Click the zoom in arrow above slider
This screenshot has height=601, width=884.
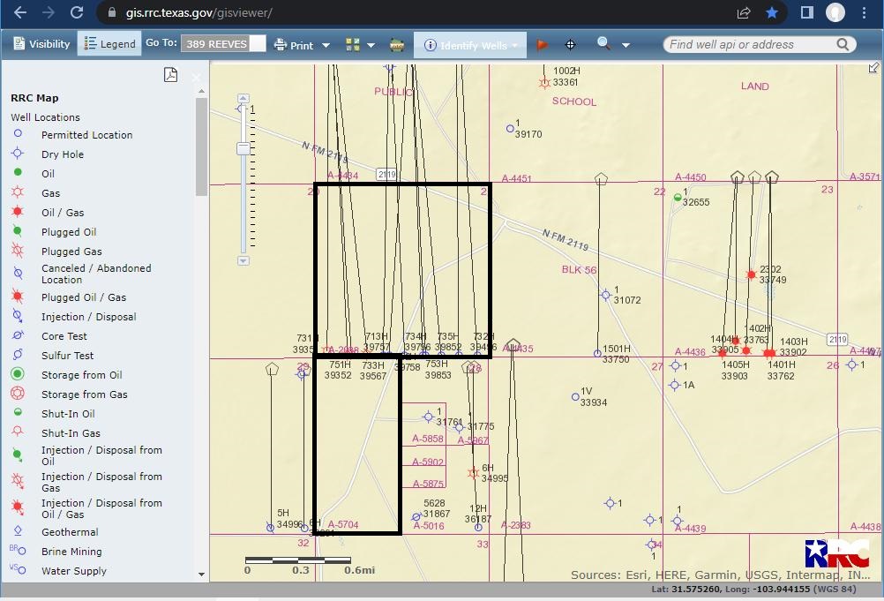point(243,98)
